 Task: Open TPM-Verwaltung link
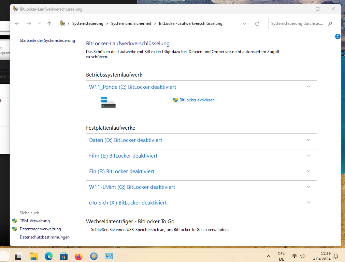pos(35,221)
